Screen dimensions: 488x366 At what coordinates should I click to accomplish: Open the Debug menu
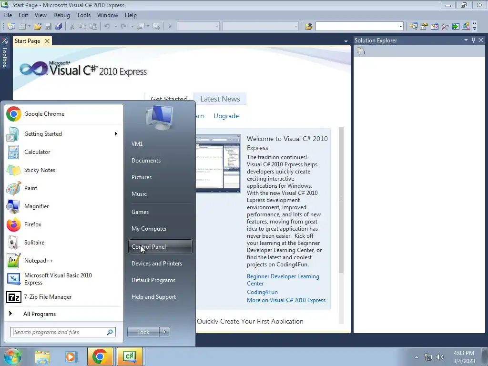pyautogui.click(x=61, y=15)
